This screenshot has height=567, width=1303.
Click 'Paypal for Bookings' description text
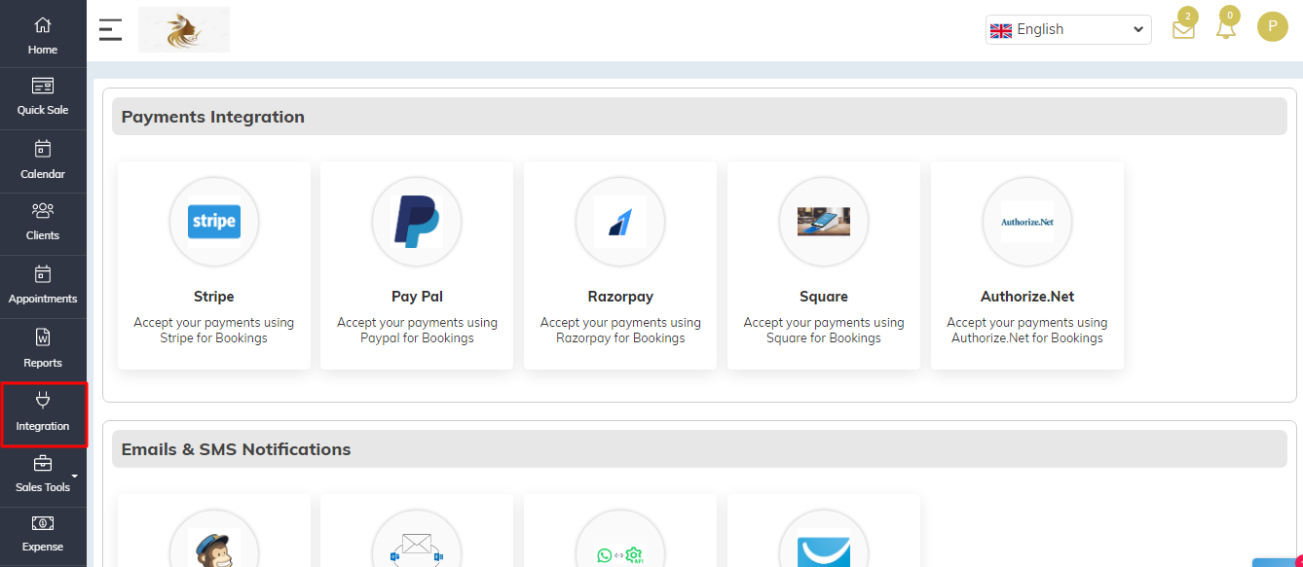pos(417,338)
